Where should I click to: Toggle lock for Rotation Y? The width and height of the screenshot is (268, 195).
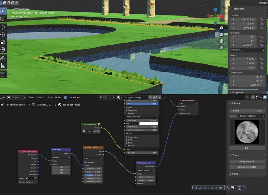[262, 41]
